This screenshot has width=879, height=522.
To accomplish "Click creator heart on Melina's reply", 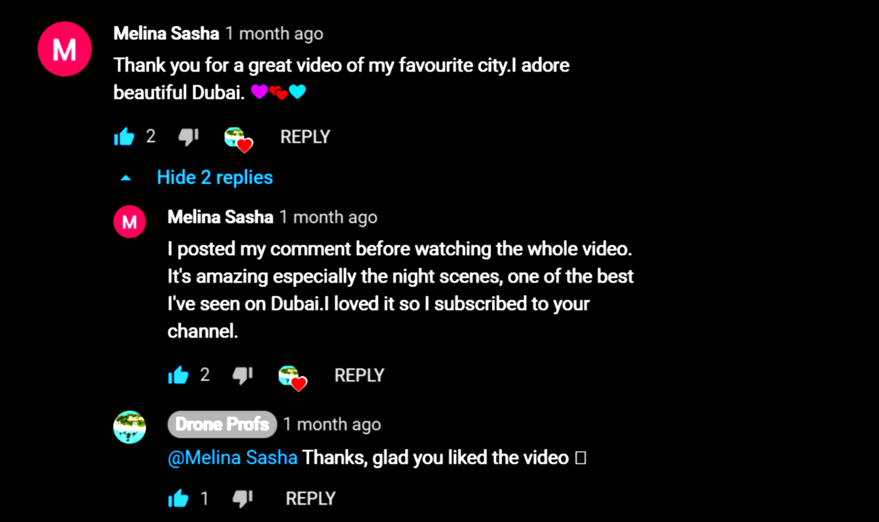I will 292,378.
